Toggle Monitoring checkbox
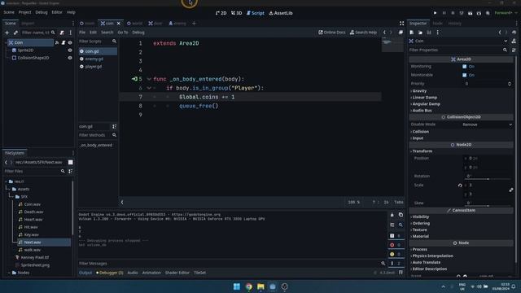 [465, 67]
